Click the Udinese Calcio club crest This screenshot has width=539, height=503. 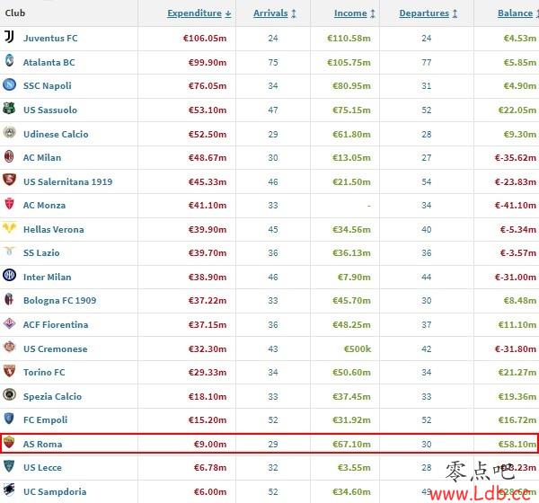click(x=9, y=132)
